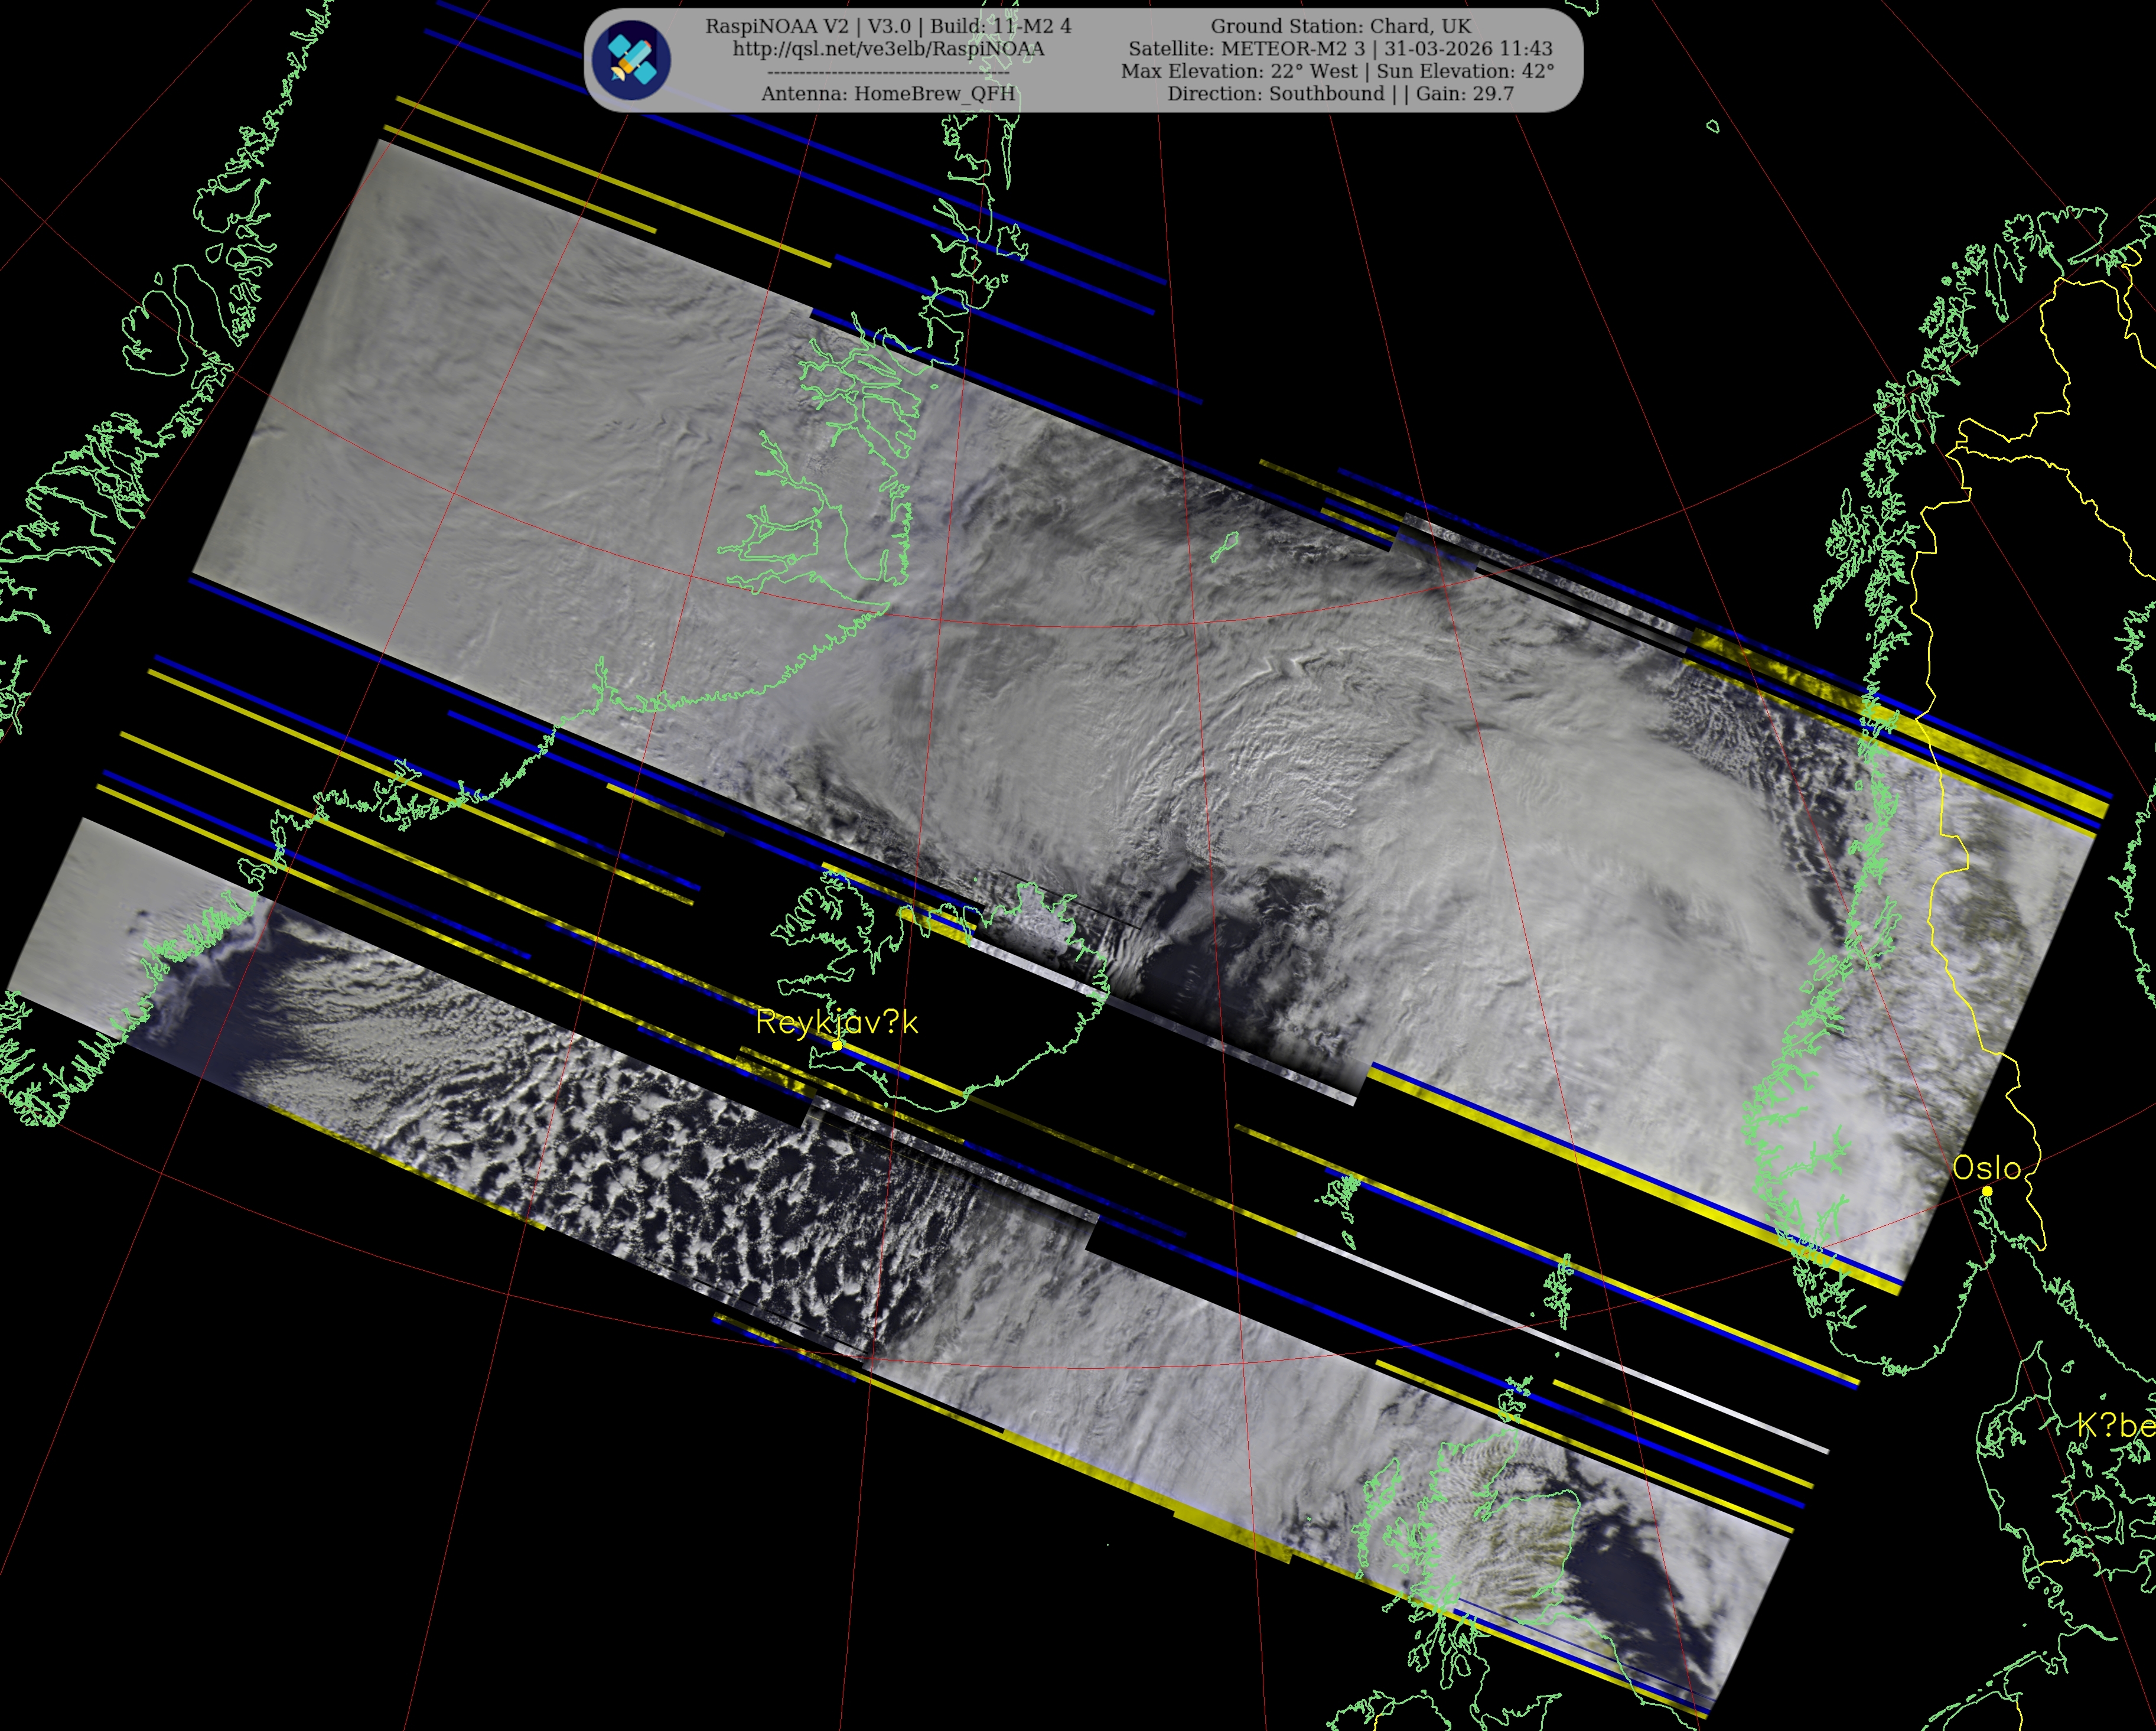Click the 'Max Elevation: 22° West' text

click(x=1238, y=71)
